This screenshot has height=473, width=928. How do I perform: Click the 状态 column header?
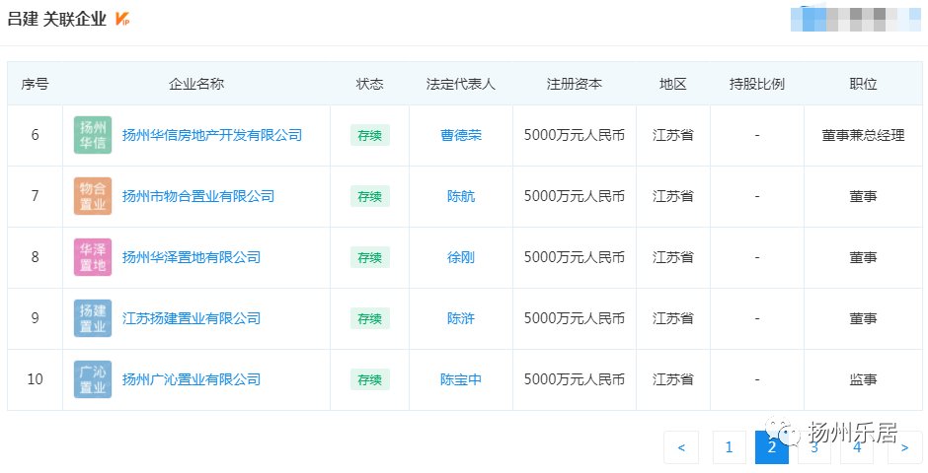pyautogui.click(x=370, y=84)
